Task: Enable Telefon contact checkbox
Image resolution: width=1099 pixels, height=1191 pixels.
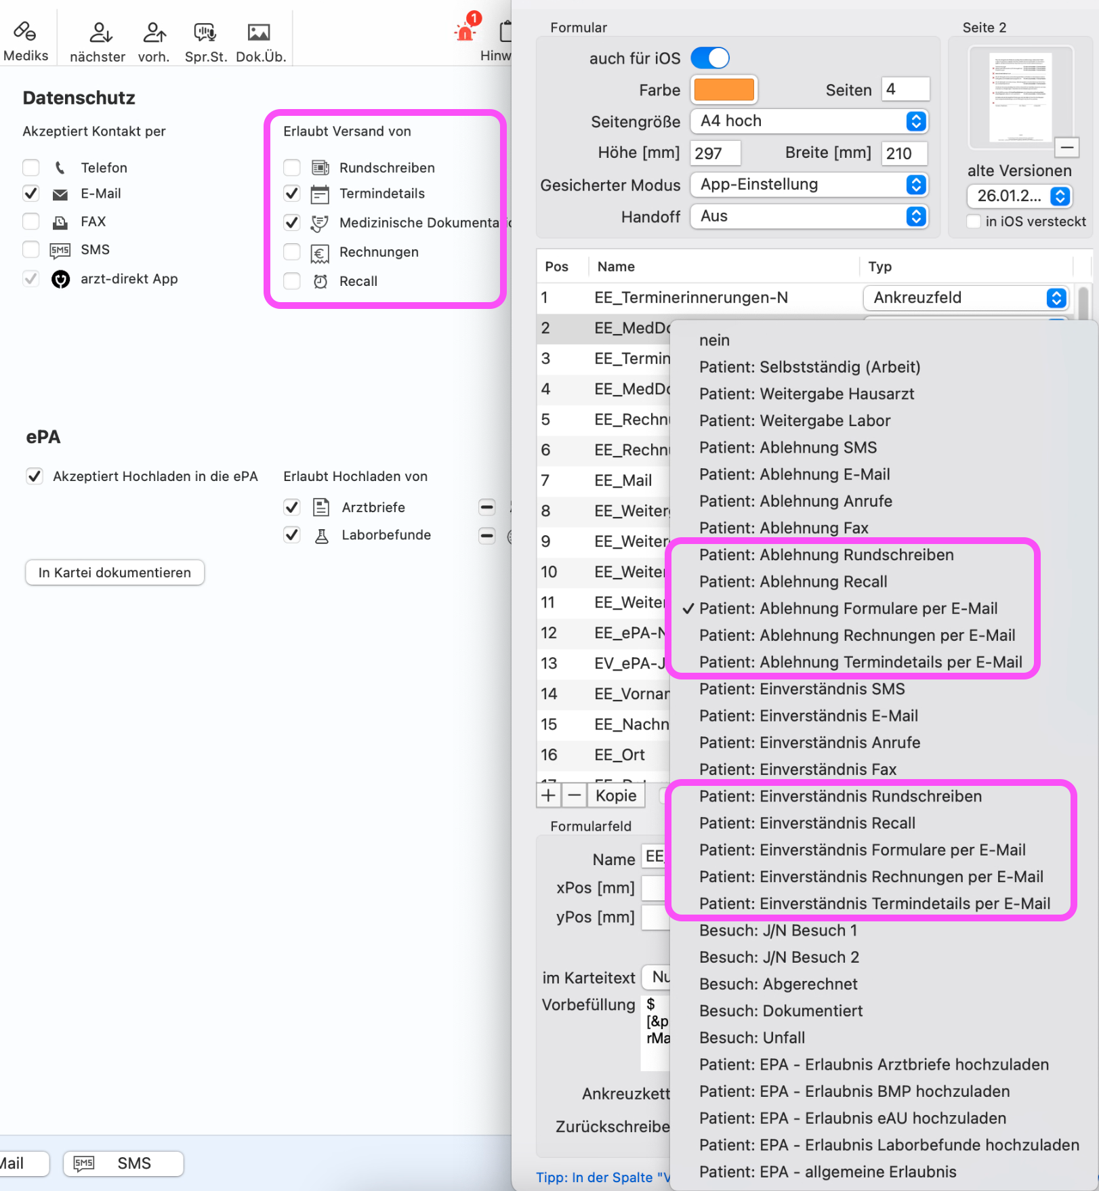Action: [x=31, y=167]
